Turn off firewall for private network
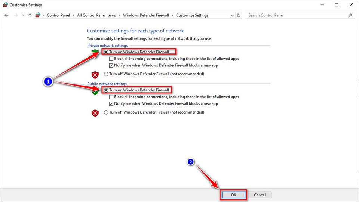This screenshot has width=359, height=202. point(106,74)
